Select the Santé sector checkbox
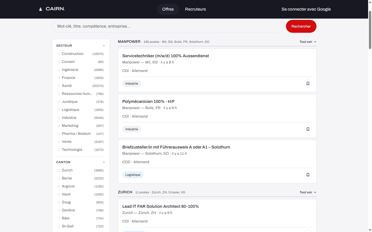Screen dimensions: 372x232 59,86
